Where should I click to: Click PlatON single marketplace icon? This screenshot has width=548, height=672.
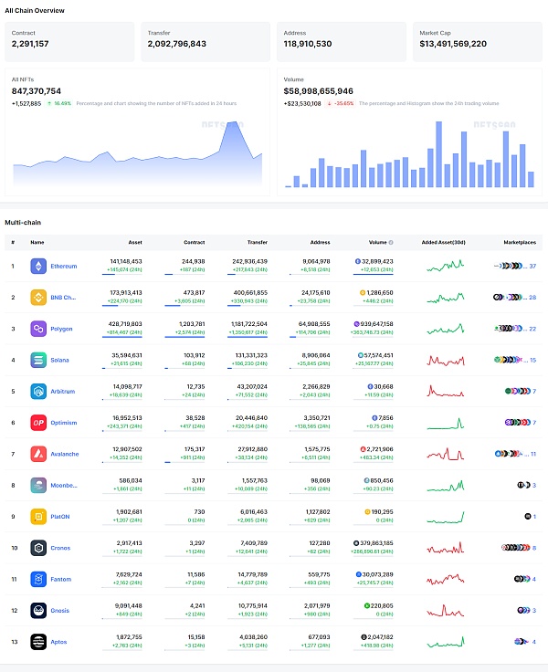pos(528,517)
